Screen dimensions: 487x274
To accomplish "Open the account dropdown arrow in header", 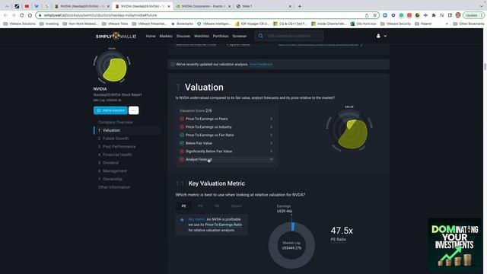I will coord(386,36).
